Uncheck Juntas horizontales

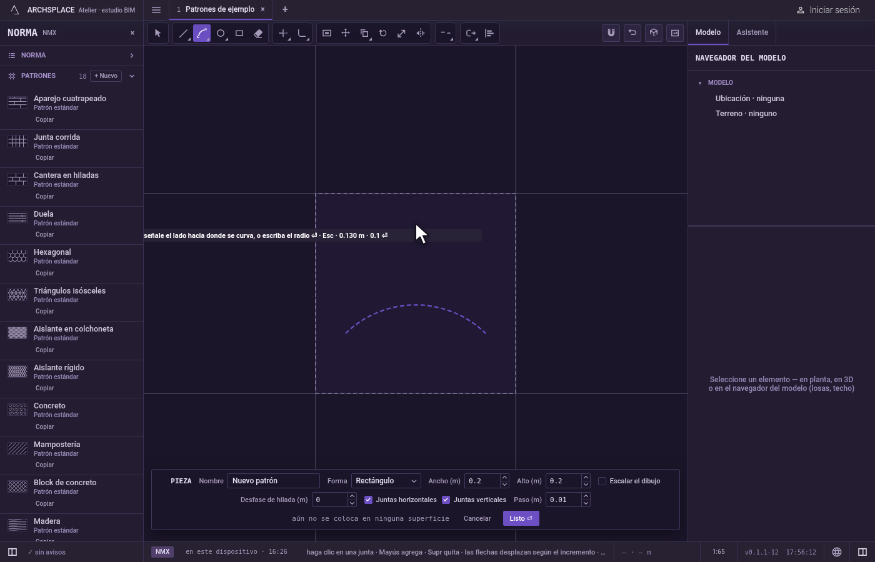[368, 500]
